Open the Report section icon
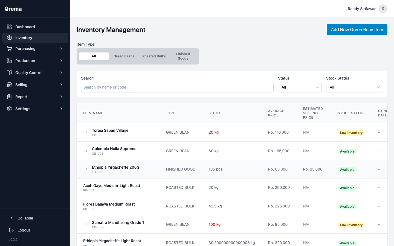 (9, 97)
